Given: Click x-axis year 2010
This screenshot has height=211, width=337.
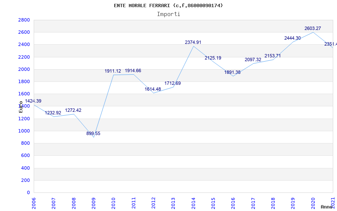Looking at the screenshot, I should 113,203.
